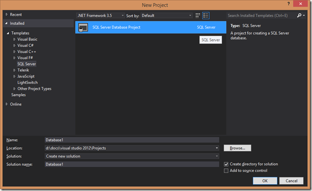Click SQL Server Database Project icon
The width and height of the screenshot is (312, 191).
83,28
